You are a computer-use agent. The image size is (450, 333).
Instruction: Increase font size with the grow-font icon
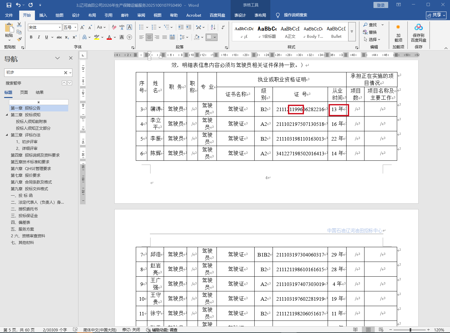82,28
